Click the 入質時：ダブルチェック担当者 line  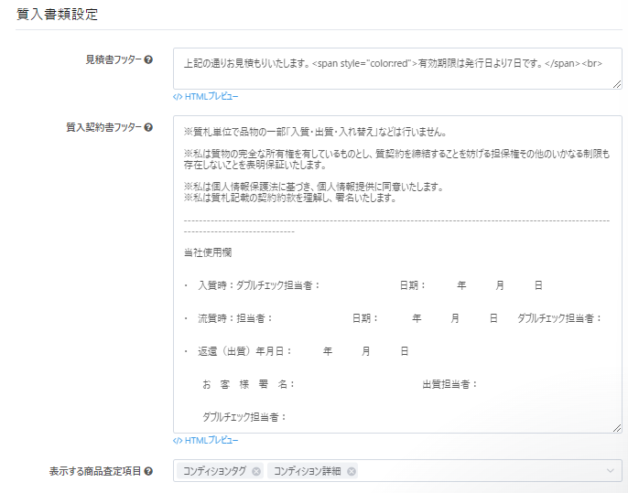(363, 285)
